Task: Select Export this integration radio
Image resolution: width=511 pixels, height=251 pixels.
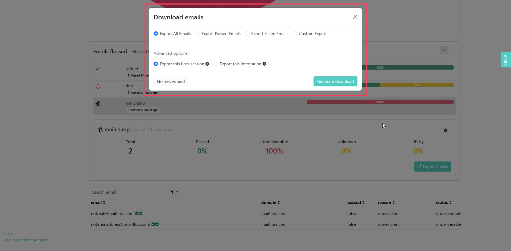Action: (215, 64)
